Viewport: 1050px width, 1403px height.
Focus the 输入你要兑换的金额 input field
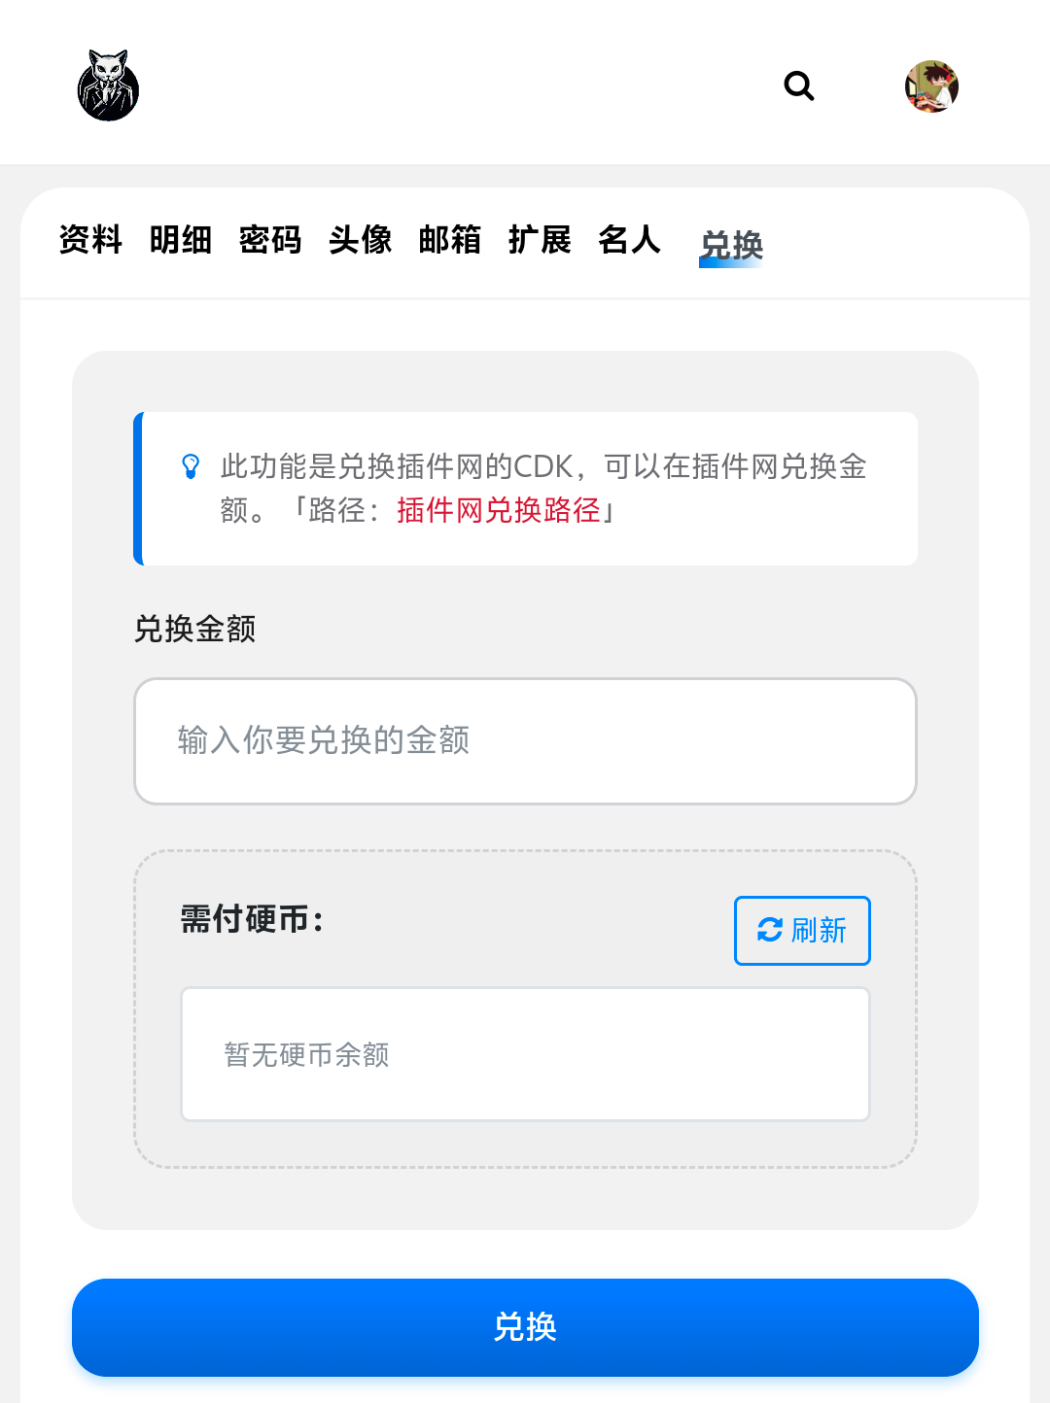point(525,741)
